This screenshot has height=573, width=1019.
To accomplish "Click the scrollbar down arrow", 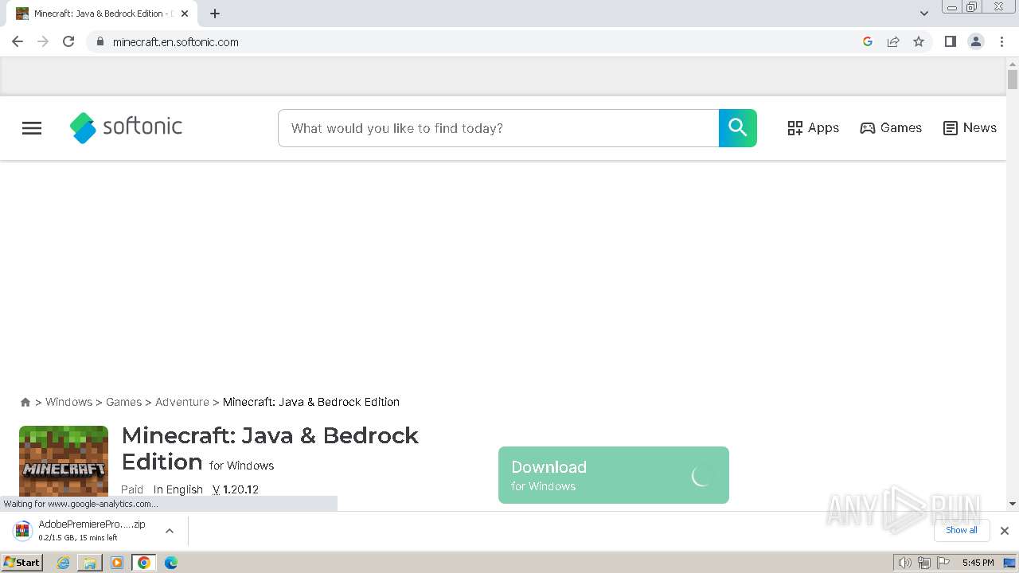I will 1013,504.
